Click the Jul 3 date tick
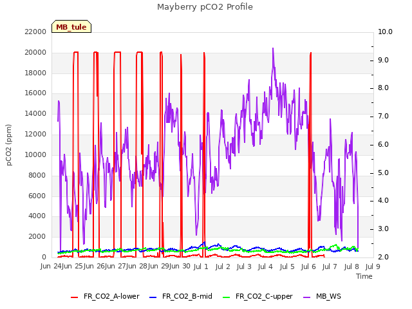Viewport: 412px width, 309px height. pyautogui.click(x=244, y=267)
